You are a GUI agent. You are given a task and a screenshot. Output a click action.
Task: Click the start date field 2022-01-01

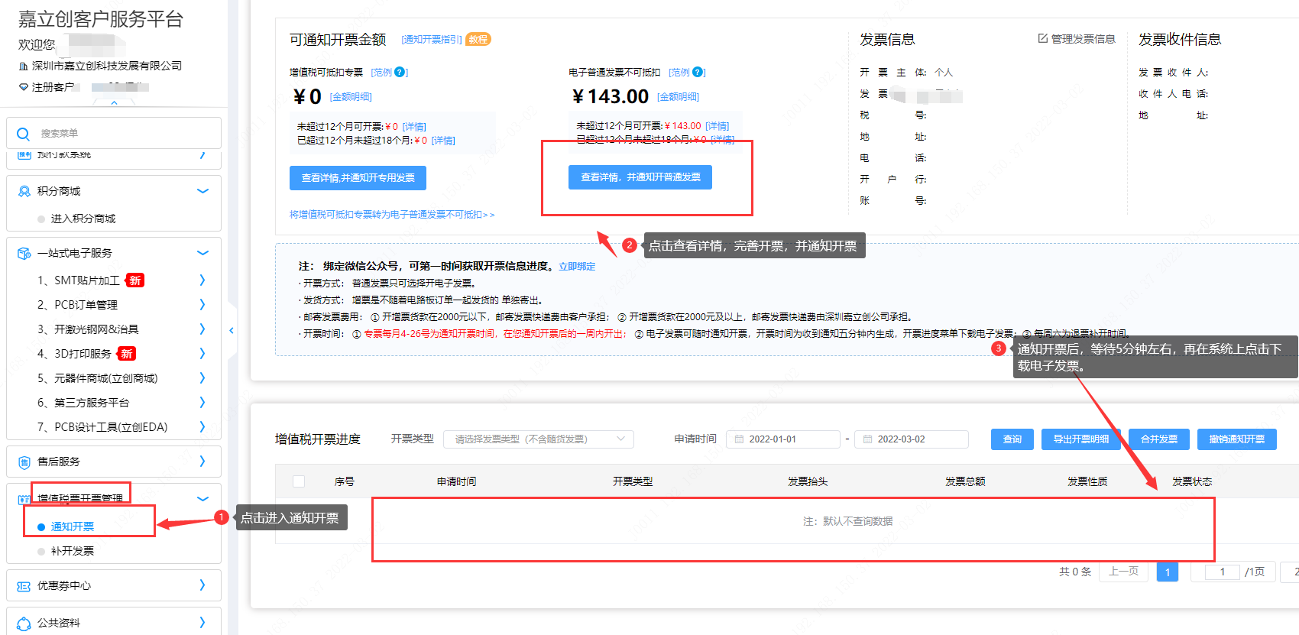tap(782, 439)
